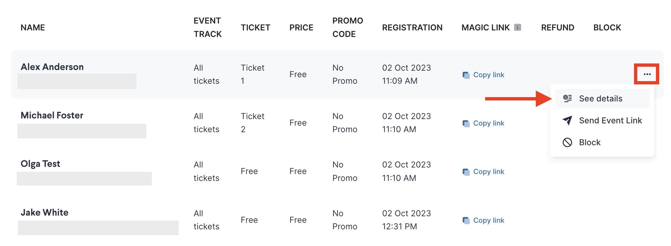
Task: Copy magic link for Jake White
Action: pos(483,220)
